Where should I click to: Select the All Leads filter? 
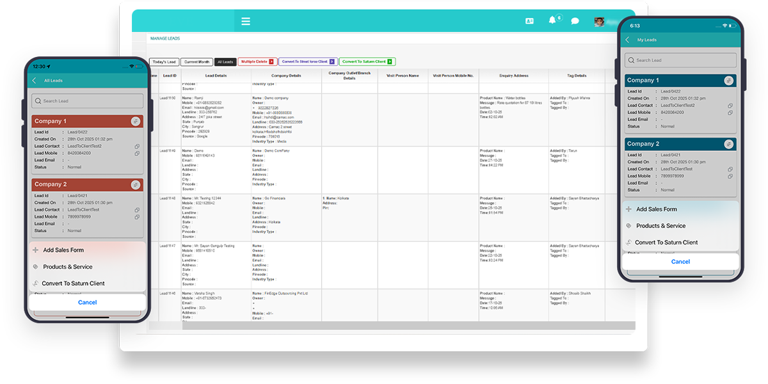coord(225,61)
